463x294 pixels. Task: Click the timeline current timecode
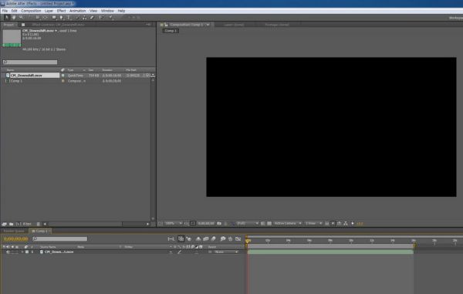point(16,238)
